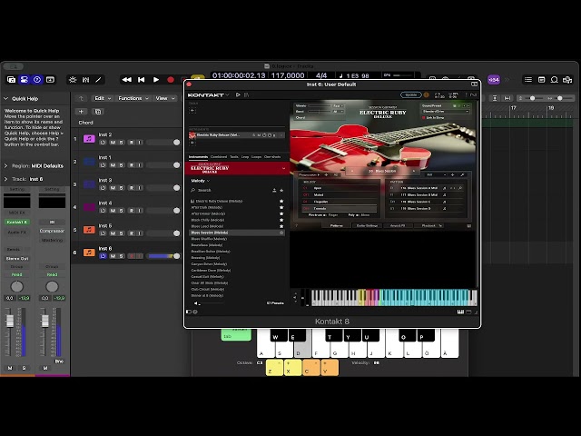Switch to the One-shots tab in Kontakt browser
Image resolution: width=581 pixels, height=436 pixels.
click(272, 157)
